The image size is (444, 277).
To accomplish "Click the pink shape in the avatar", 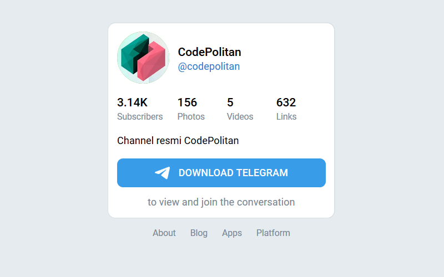I will pyautogui.click(x=151, y=61).
